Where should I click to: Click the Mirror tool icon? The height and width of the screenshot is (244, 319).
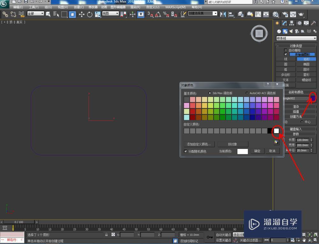coord(223,14)
